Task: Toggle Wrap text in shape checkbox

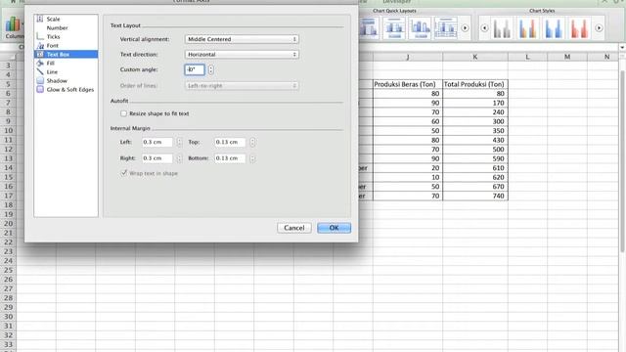Action: pyautogui.click(x=124, y=173)
